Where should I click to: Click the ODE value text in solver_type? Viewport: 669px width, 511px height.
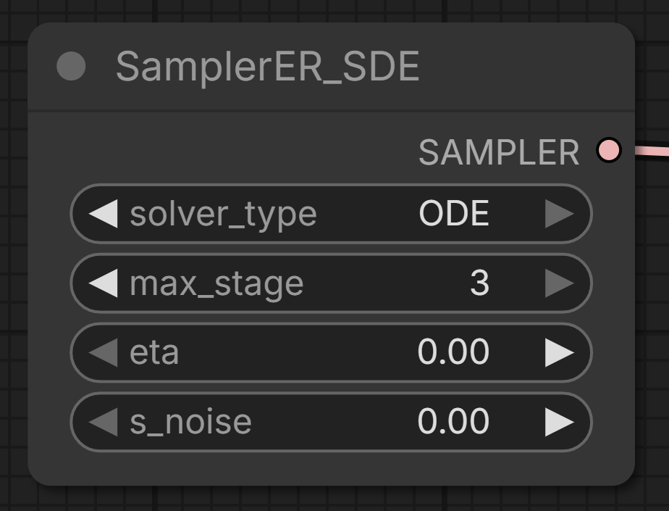pyautogui.click(x=454, y=213)
